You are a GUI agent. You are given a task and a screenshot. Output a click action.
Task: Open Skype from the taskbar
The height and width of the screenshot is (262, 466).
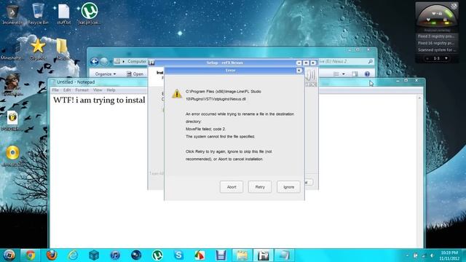[178, 255]
